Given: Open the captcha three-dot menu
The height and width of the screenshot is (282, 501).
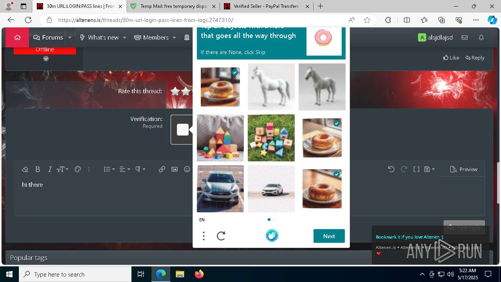Looking at the screenshot, I should click(204, 236).
